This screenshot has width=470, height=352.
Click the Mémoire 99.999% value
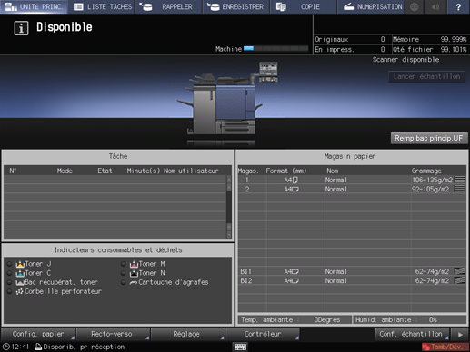click(454, 39)
